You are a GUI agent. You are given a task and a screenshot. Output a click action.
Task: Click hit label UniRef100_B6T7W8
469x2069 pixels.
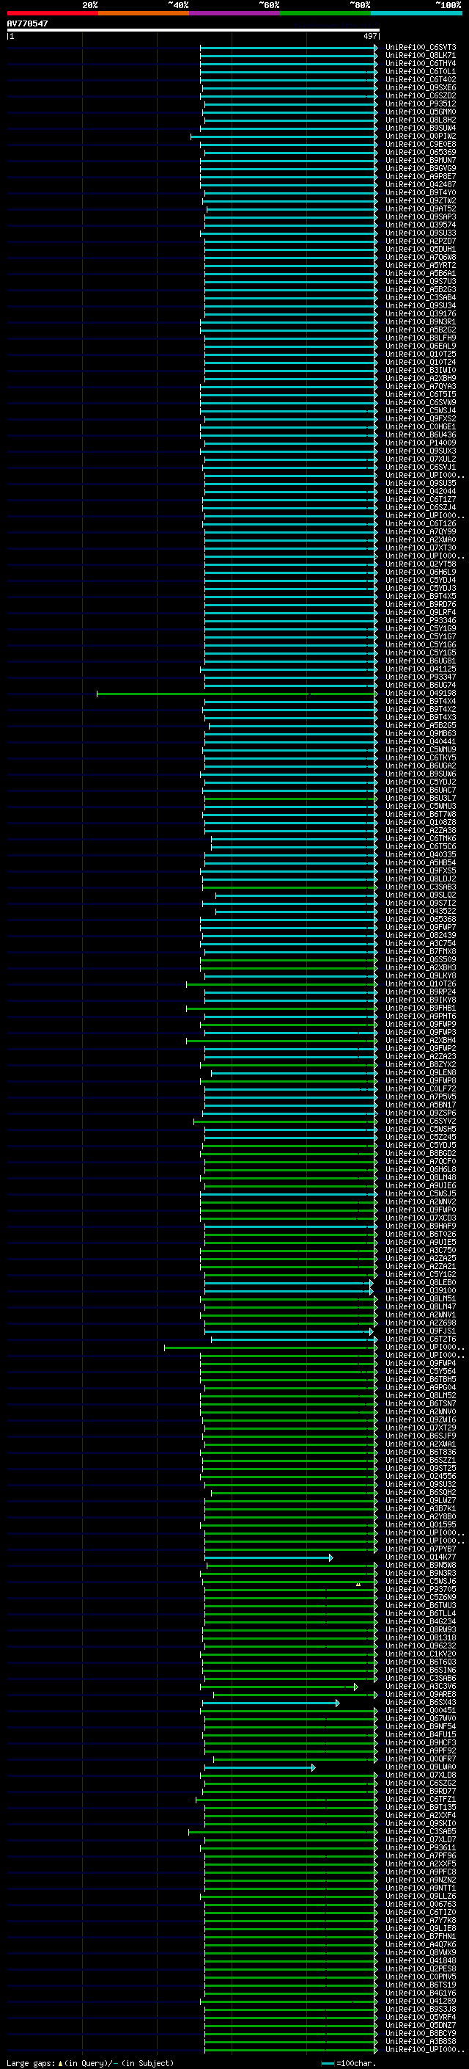[421, 815]
